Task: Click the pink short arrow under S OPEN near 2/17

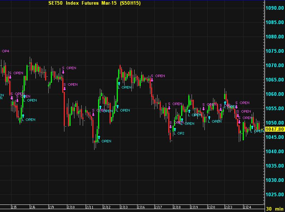Action: pyautogui.click(x=169, y=108)
